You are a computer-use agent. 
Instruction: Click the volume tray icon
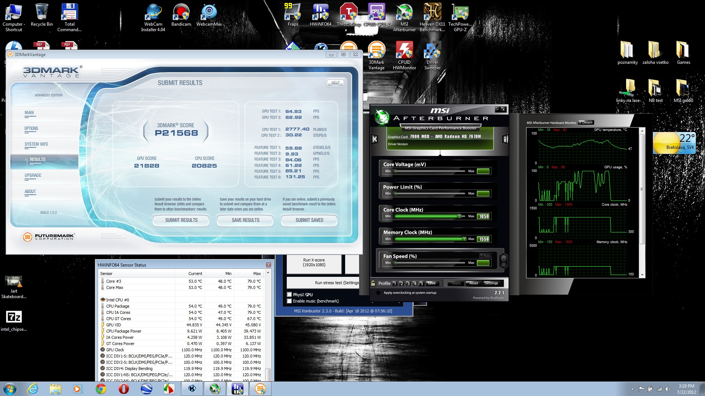[668, 389]
